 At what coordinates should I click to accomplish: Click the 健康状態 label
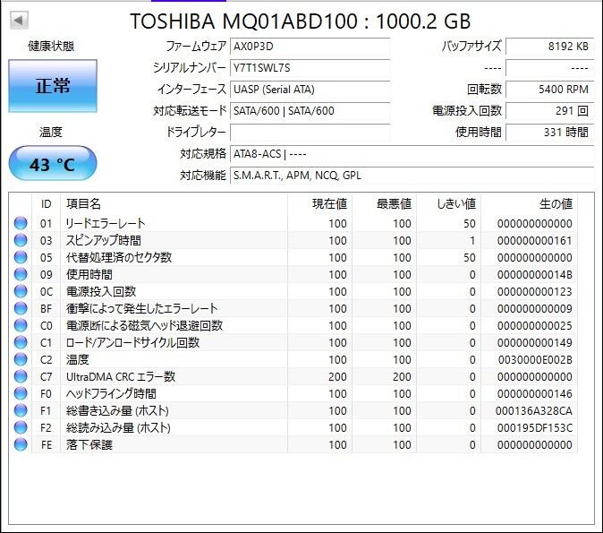(51, 47)
